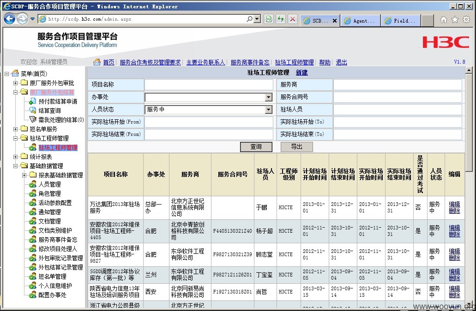Screen dimensions: 476x311
Task: Click the 导出 export button
Action: 296,147
